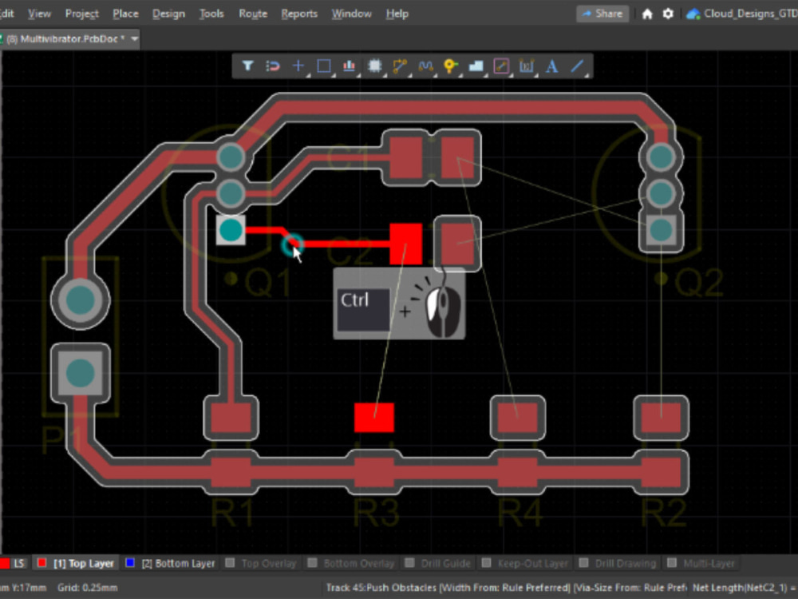Image resolution: width=798 pixels, height=599 pixels.
Task: Click the Share button
Action: pyautogui.click(x=602, y=14)
